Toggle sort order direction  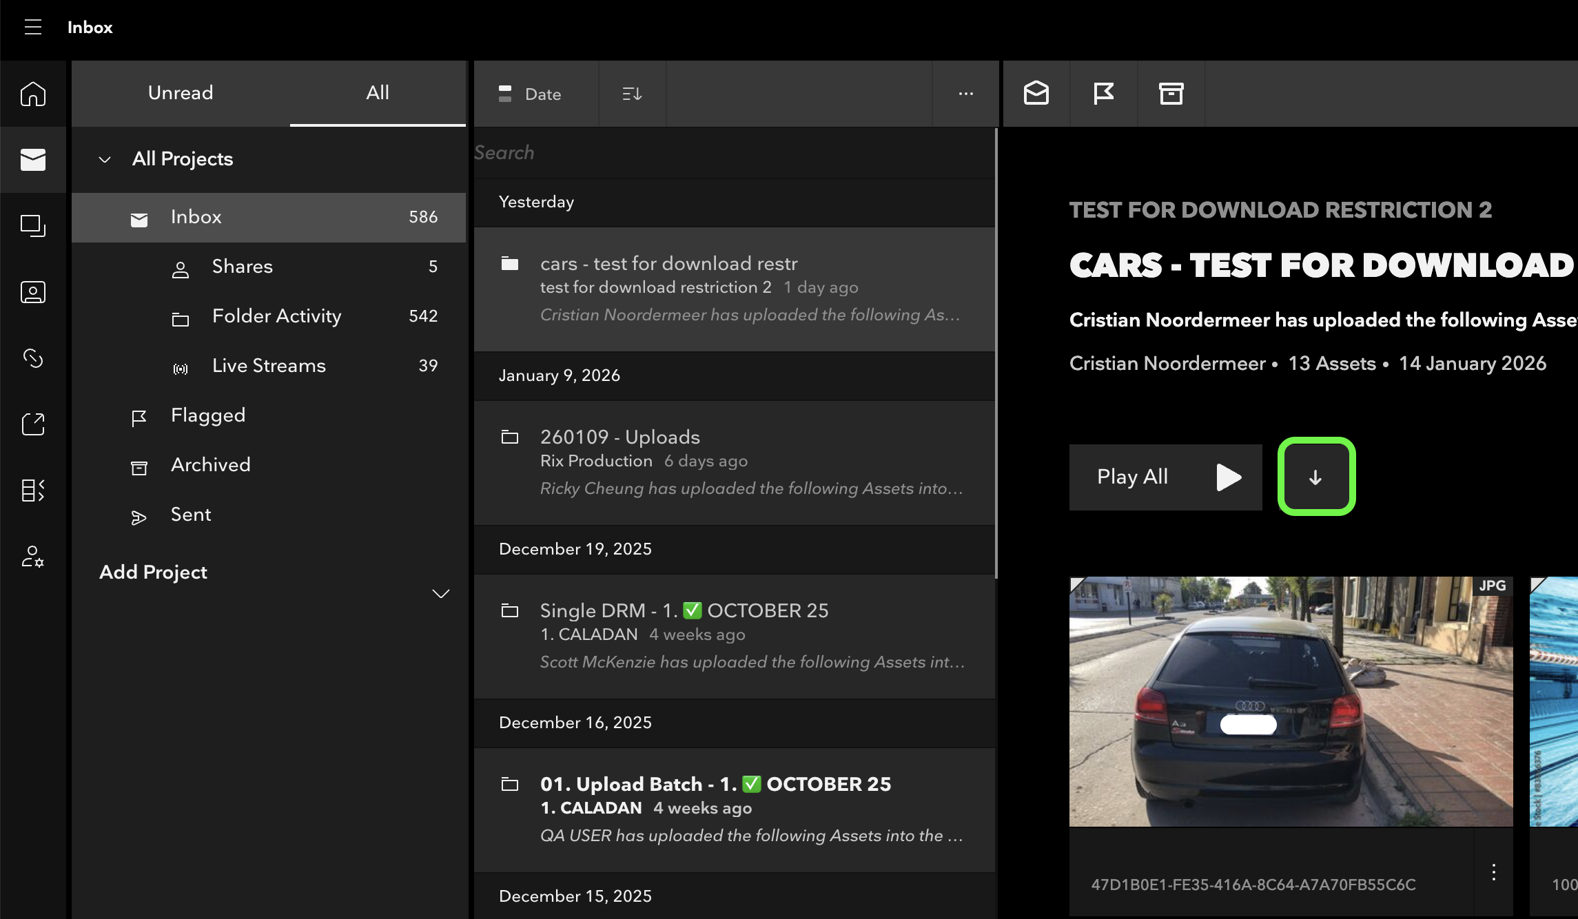(x=632, y=94)
